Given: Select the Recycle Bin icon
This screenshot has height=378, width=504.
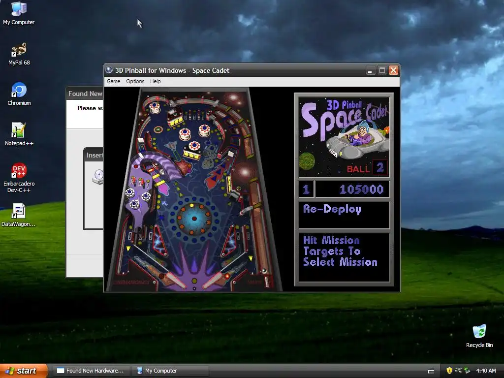Looking at the screenshot, I should tap(479, 336).
